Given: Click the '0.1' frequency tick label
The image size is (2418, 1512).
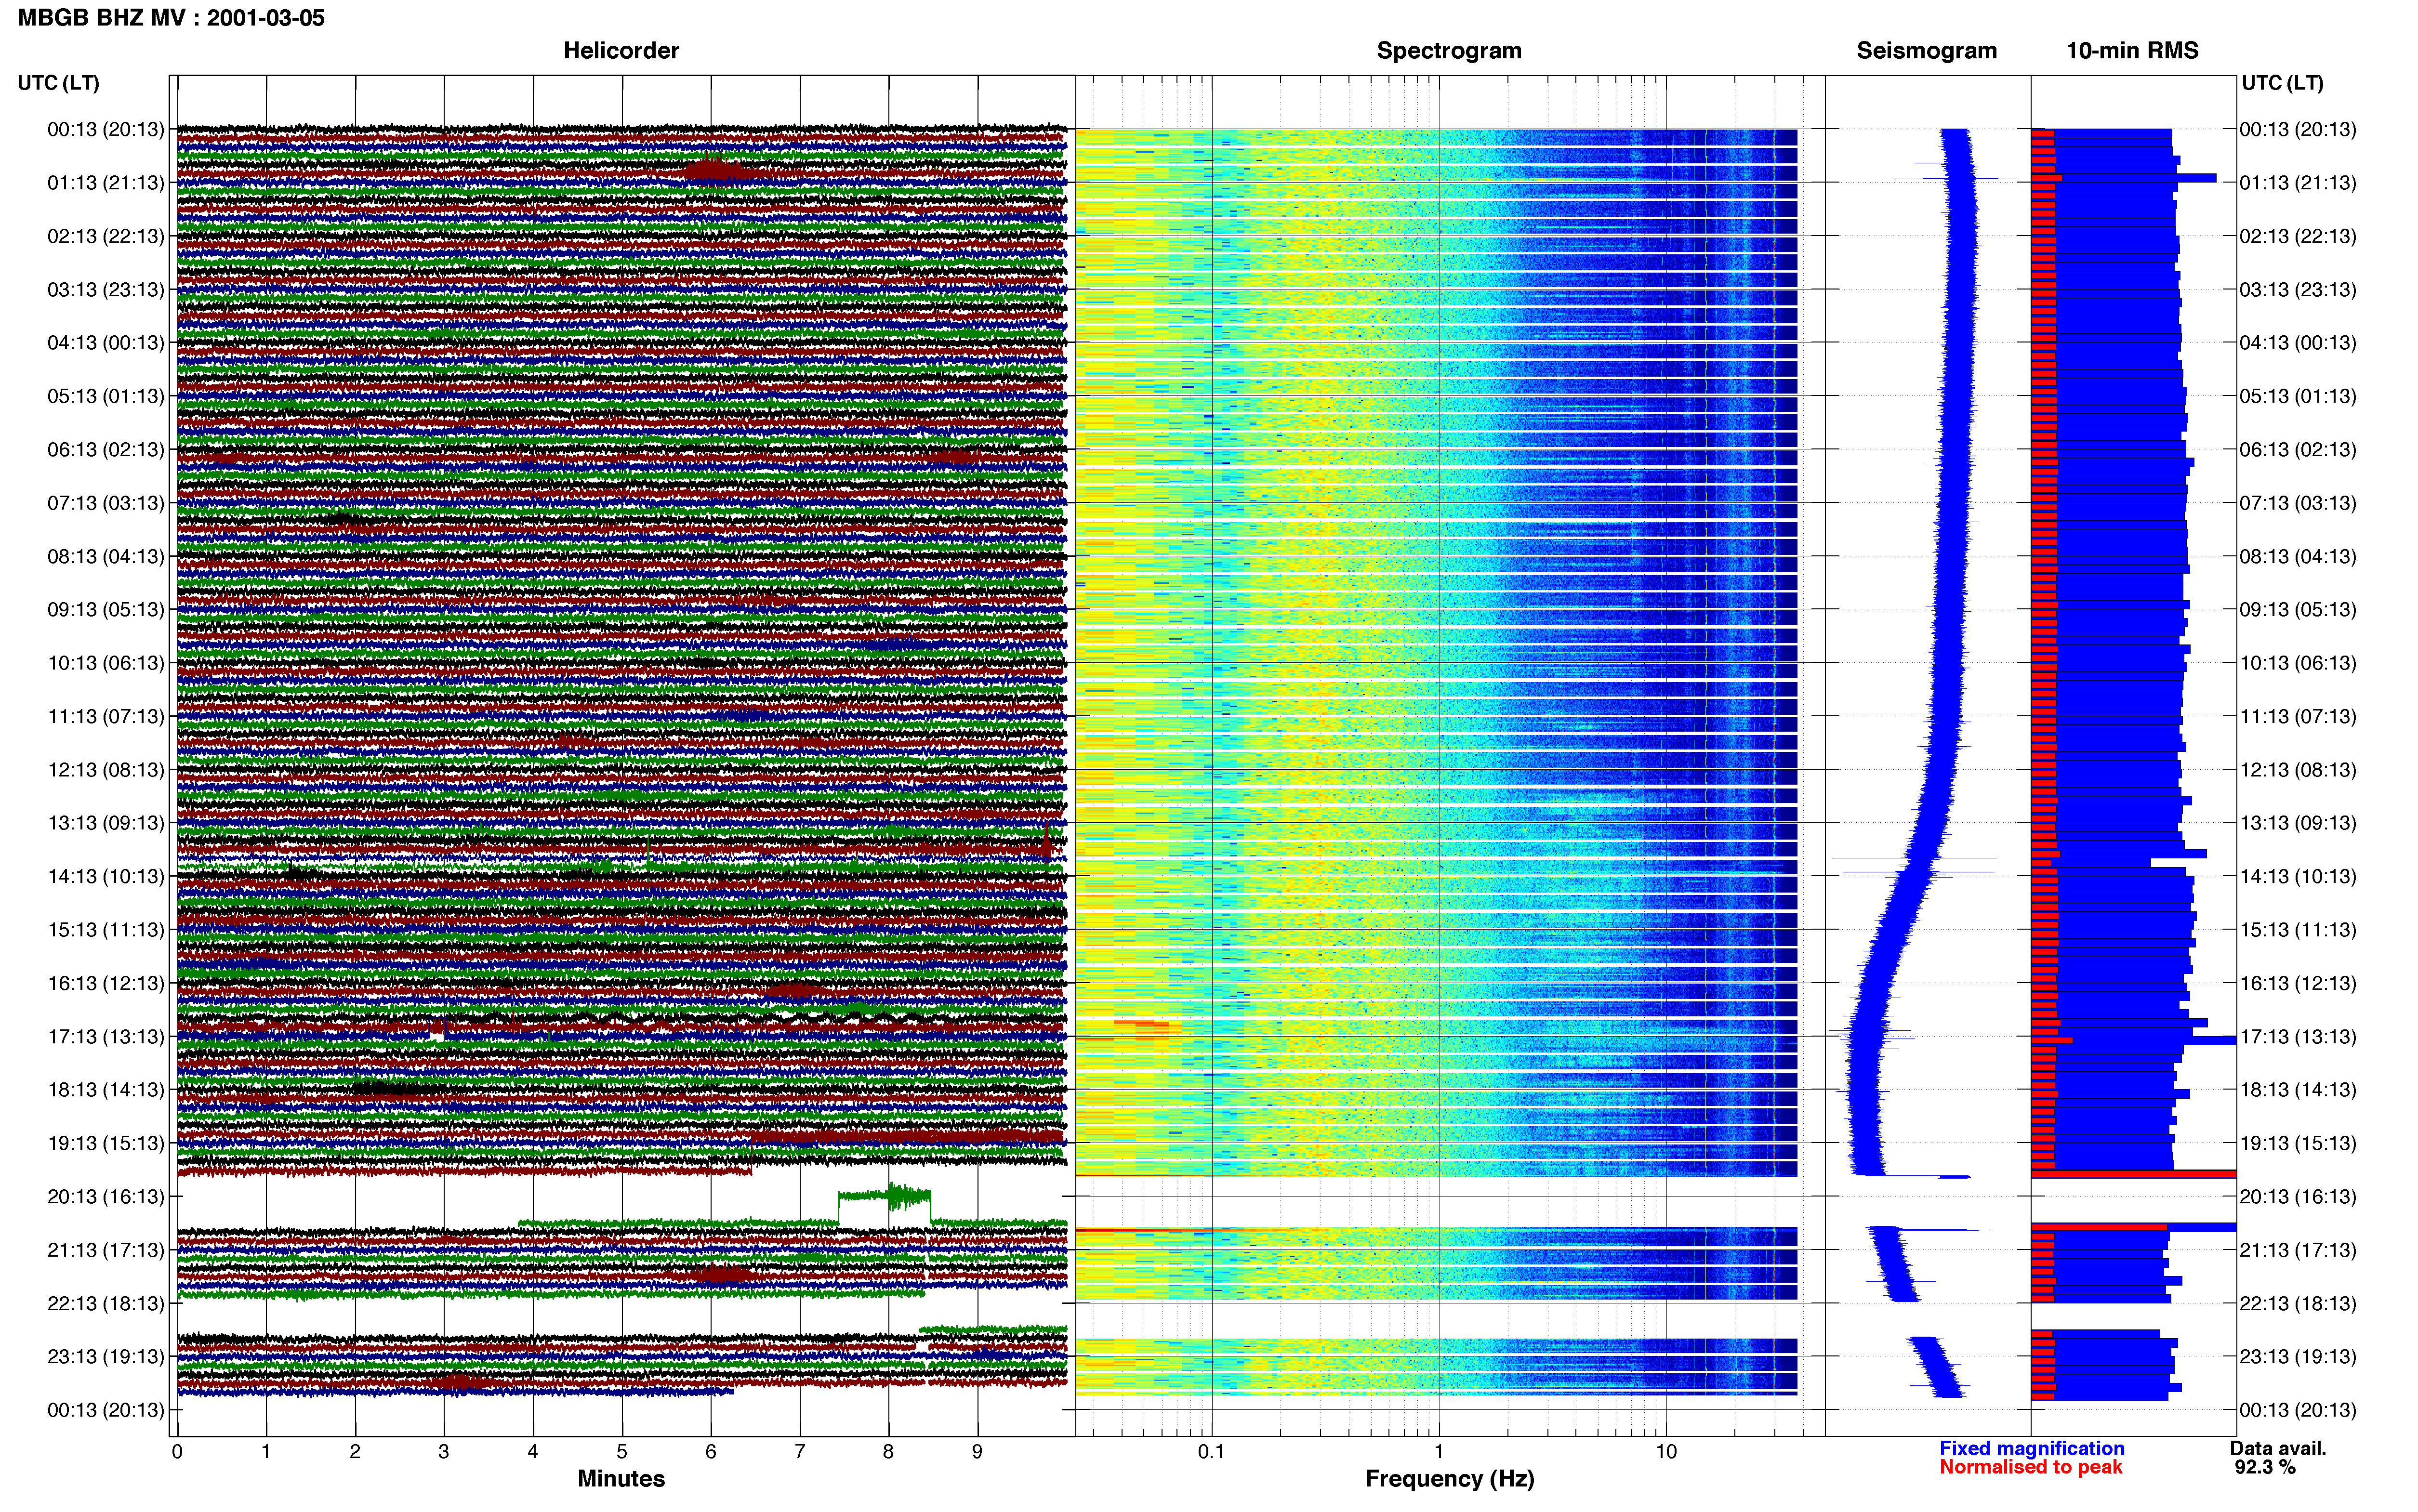Looking at the screenshot, I should pyautogui.click(x=1211, y=1452).
